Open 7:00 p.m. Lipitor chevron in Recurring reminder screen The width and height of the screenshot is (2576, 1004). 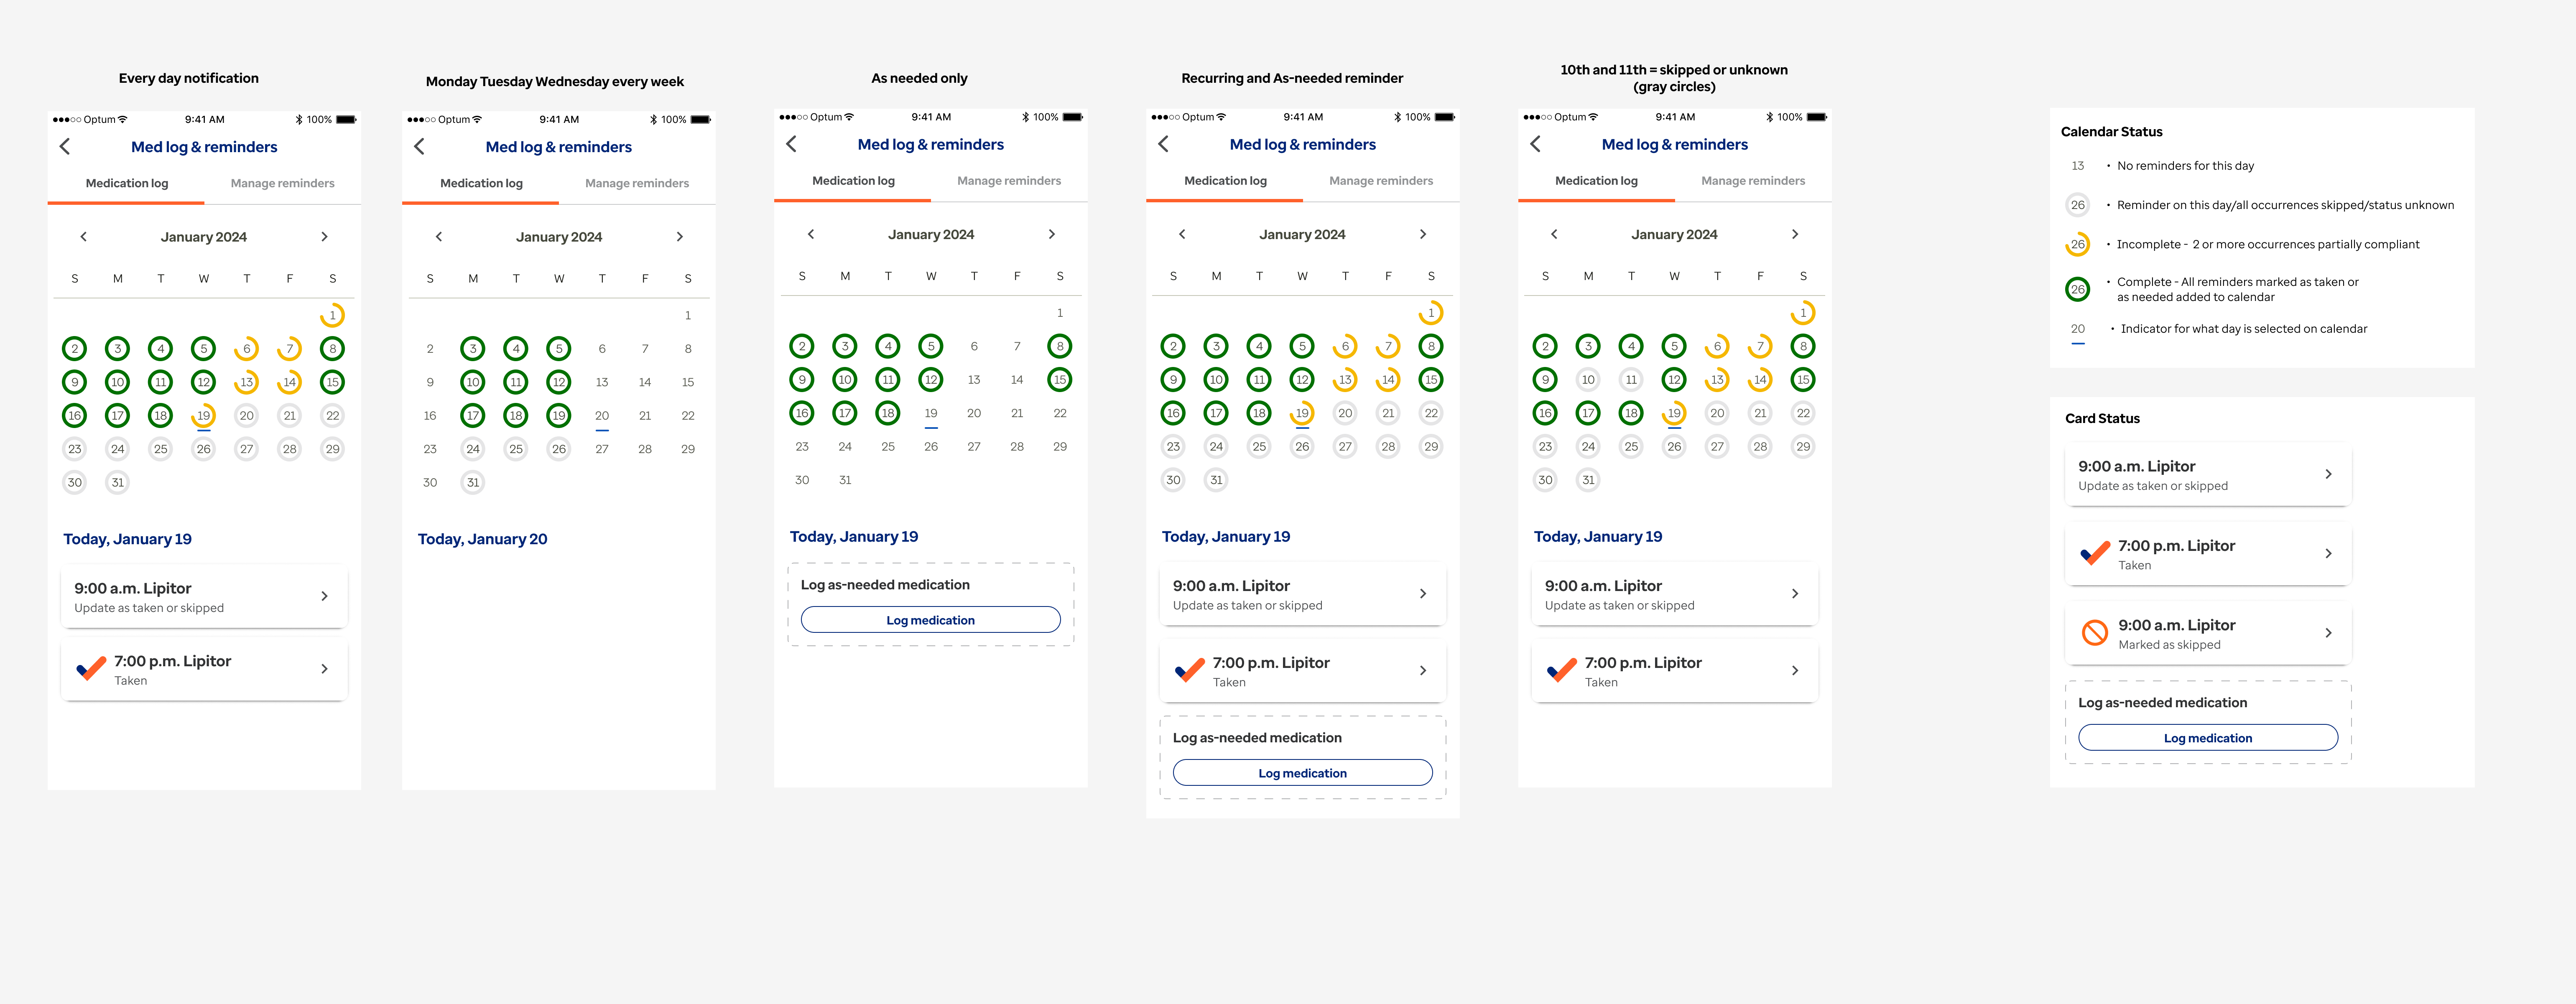(x=1423, y=671)
